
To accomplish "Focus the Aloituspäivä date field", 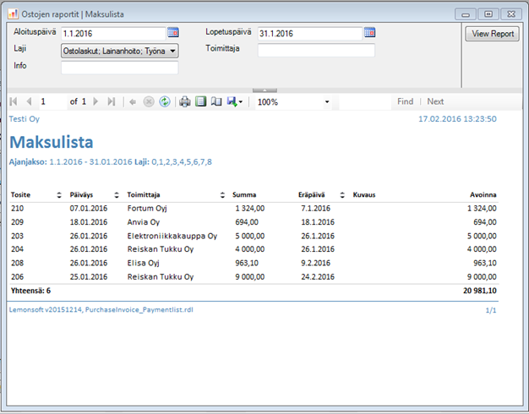I will [x=113, y=34].
